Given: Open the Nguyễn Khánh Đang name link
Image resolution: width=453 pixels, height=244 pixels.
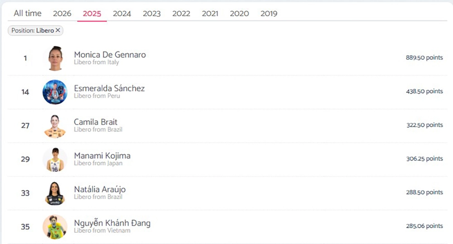Looking at the screenshot, I should [112, 223].
